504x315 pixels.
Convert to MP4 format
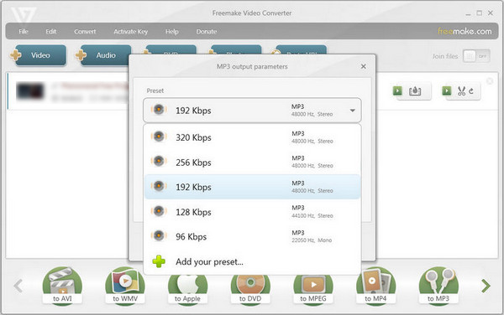click(375, 287)
